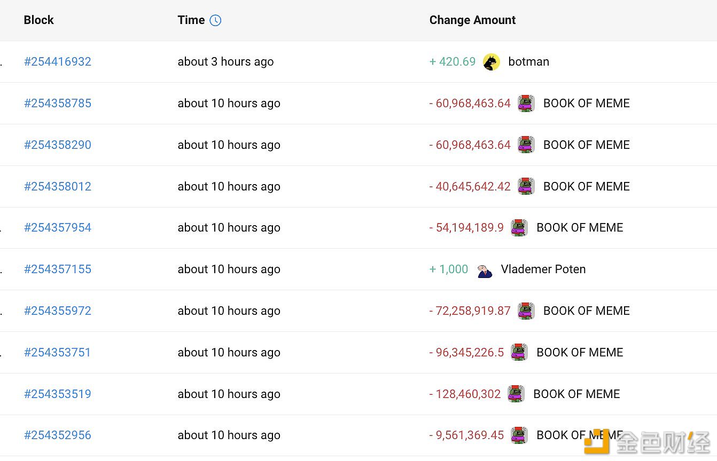717x461 pixels.
Task: Open the botman token name
Action: pyautogui.click(x=529, y=62)
